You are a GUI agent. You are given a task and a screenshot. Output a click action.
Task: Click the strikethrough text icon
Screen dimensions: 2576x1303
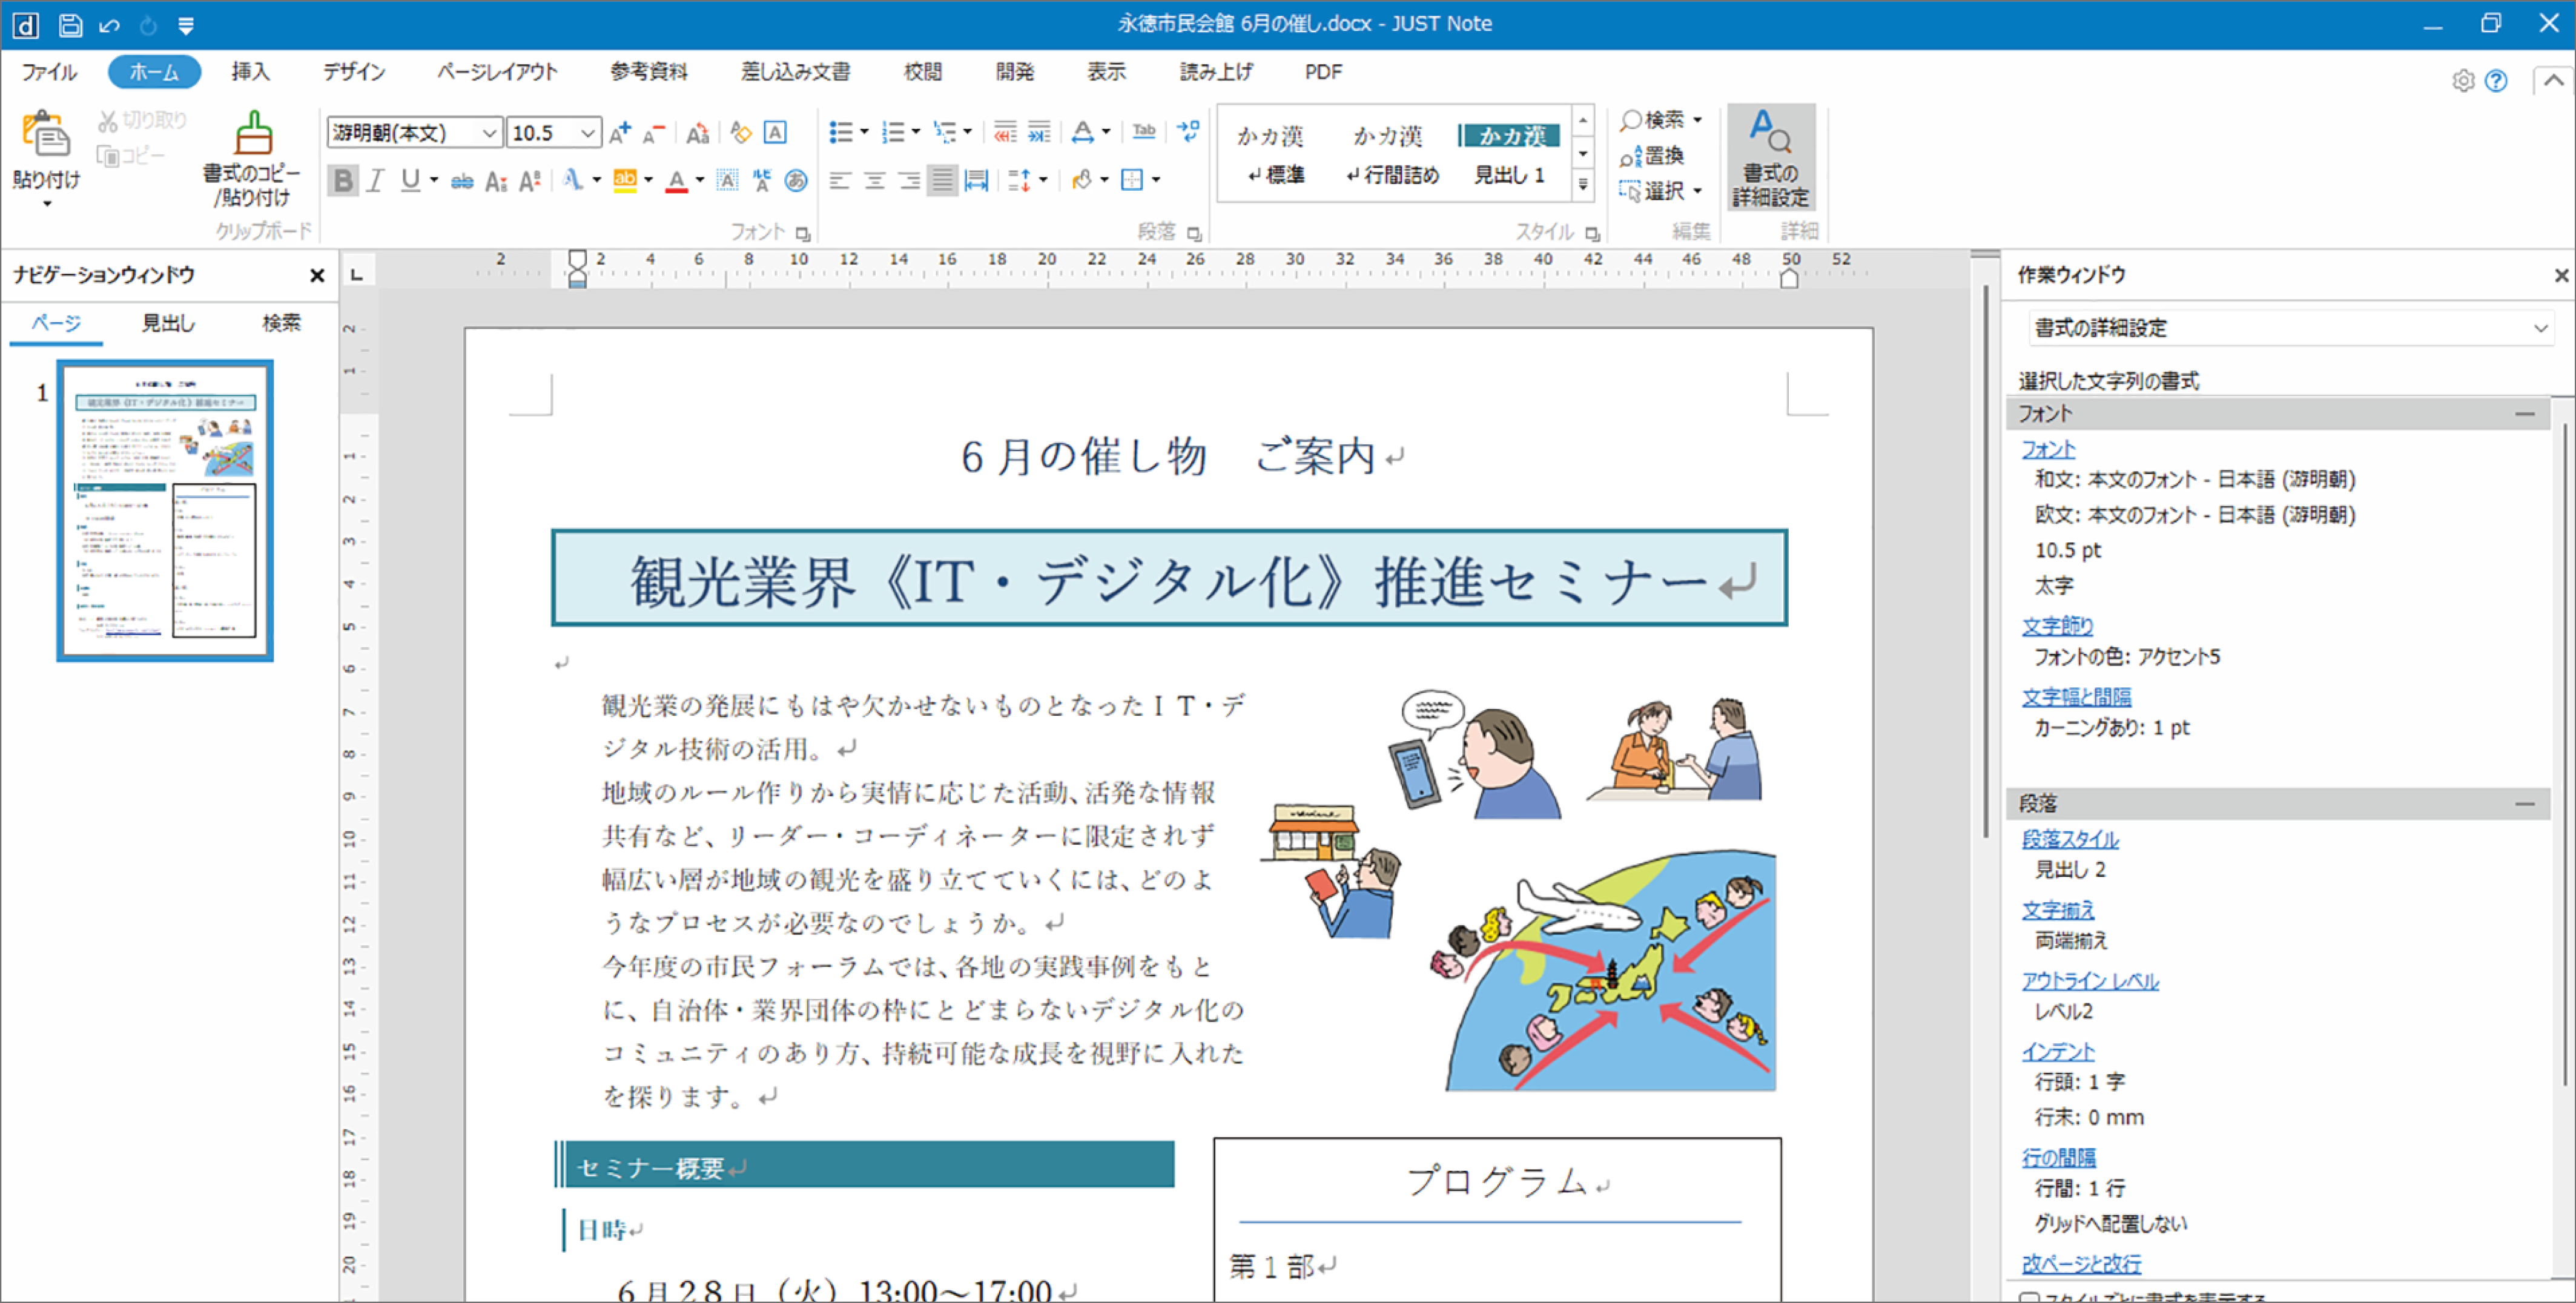[x=461, y=181]
